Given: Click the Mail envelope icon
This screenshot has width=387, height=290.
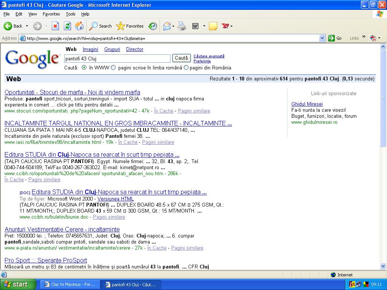Looking at the screenshot, I should [167, 26].
